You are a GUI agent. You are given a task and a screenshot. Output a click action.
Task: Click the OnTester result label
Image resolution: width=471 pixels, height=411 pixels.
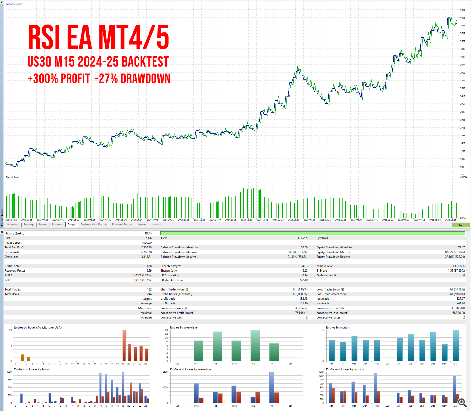326,275
